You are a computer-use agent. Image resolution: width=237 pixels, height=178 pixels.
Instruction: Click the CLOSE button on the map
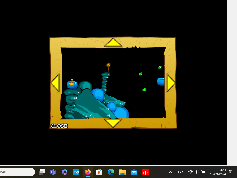click(x=59, y=126)
